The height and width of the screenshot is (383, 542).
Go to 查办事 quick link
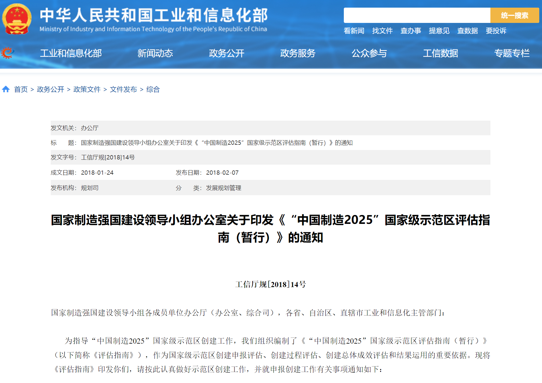pos(411,31)
